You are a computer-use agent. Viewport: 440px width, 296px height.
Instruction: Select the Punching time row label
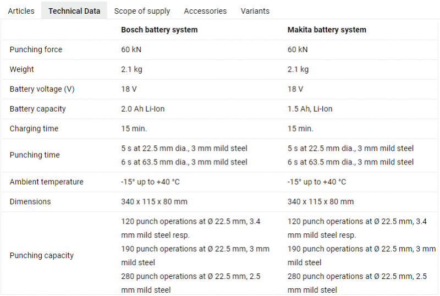coord(35,155)
